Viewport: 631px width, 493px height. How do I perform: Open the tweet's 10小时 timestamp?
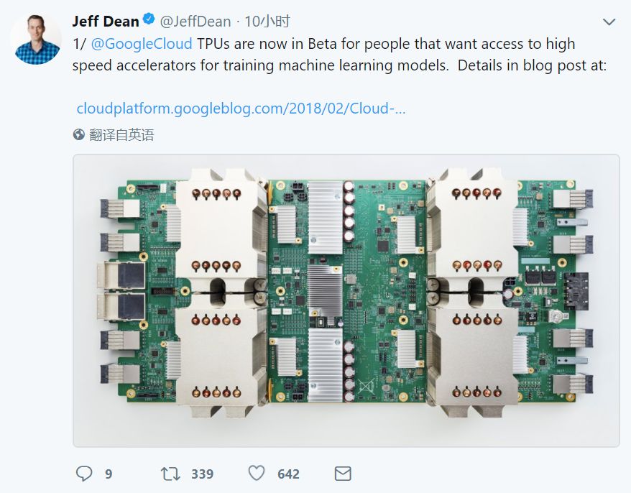267,22
